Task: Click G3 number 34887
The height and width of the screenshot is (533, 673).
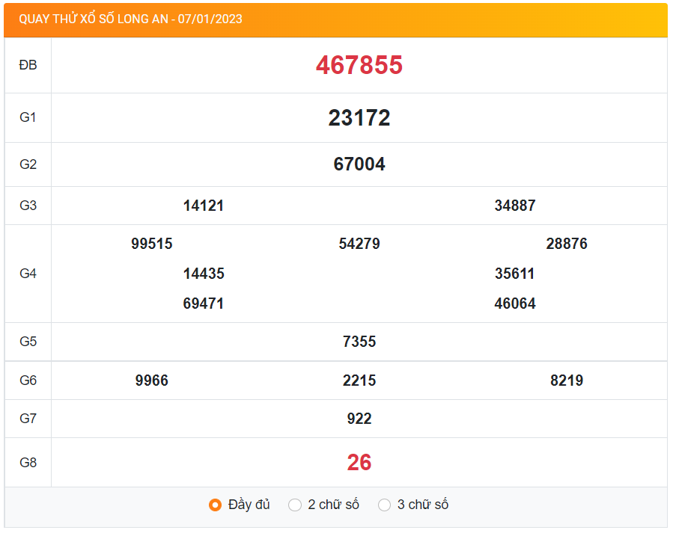Action: point(515,206)
